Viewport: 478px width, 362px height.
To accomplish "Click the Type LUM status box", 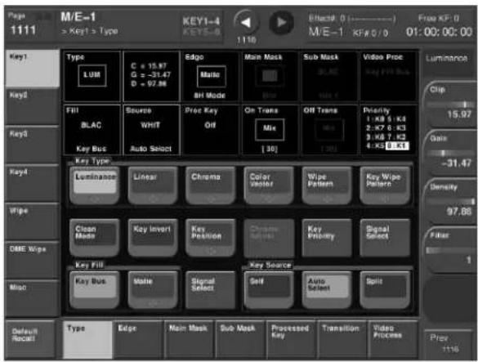I will click(92, 76).
